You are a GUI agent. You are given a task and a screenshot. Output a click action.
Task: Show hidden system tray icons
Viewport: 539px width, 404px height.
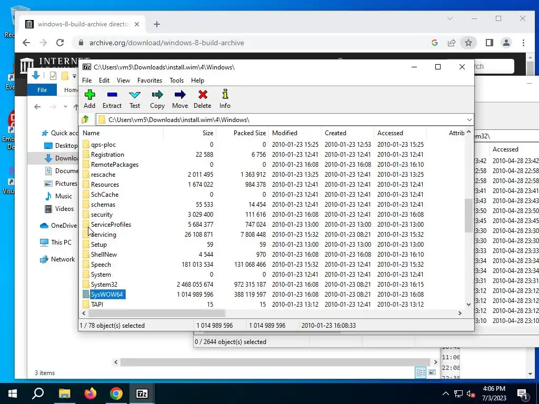[445, 393]
